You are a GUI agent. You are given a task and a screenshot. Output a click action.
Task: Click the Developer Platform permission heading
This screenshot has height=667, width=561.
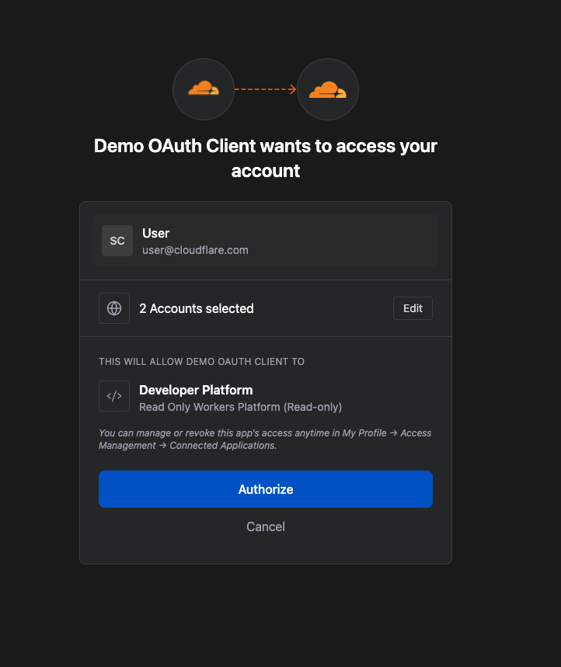click(x=197, y=390)
